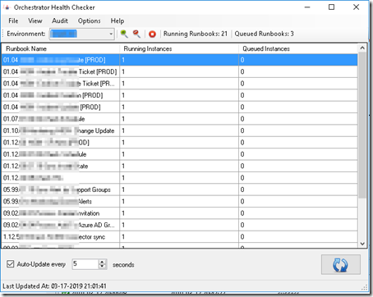Screen dimensions: 373x297
Task: Click the vertical scrollbar thumb
Action: coord(362,125)
